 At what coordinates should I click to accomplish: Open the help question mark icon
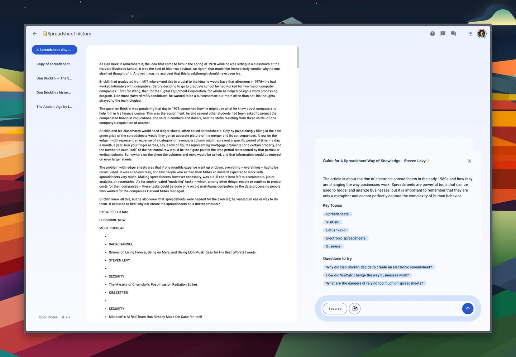pos(433,34)
